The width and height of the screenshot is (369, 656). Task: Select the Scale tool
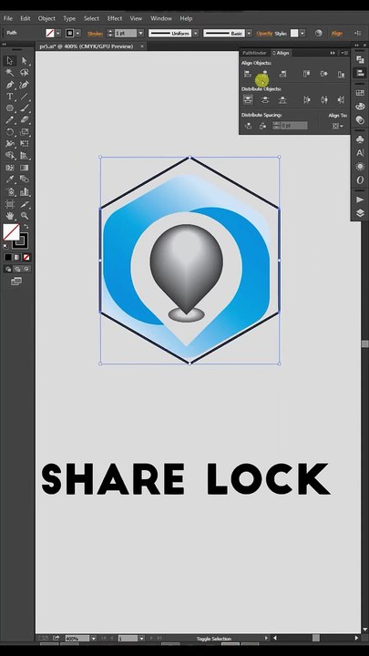click(x=25, y=132)
